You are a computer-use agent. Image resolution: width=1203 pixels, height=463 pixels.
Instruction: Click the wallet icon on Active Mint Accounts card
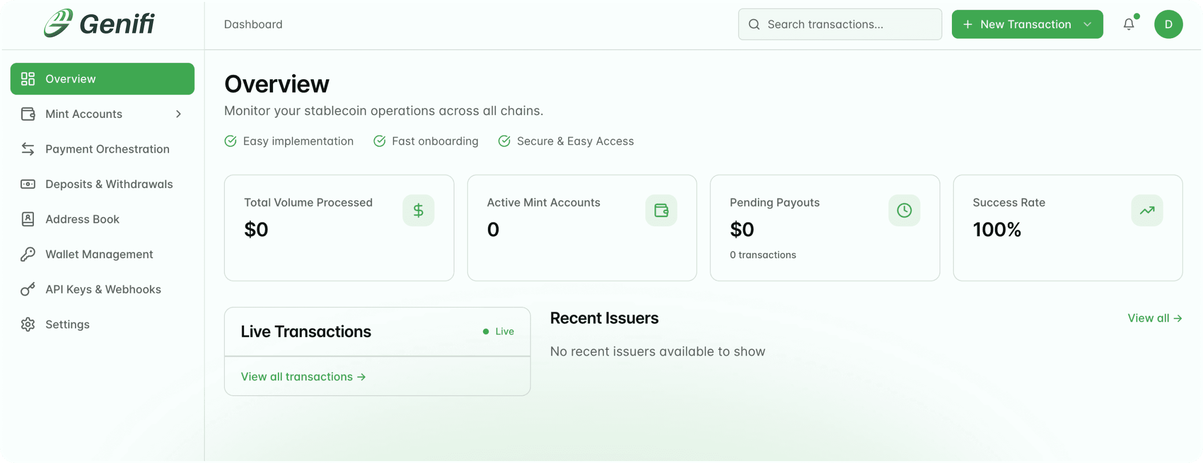click(x=661, y=210)
